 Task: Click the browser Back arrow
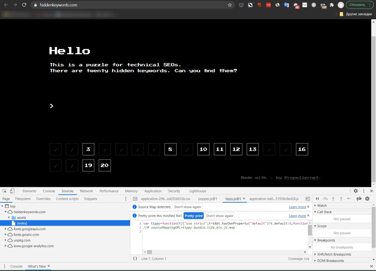[x=6, y=5]
